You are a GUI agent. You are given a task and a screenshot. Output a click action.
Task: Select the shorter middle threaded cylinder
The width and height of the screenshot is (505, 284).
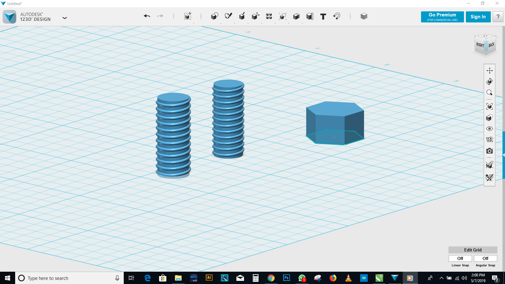(x=228, y=119)
